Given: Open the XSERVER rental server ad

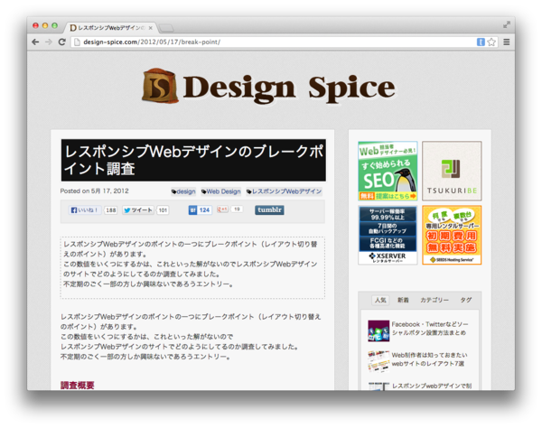Looking at the screenshot, I should pyautogui.click(x=388, y=236).
